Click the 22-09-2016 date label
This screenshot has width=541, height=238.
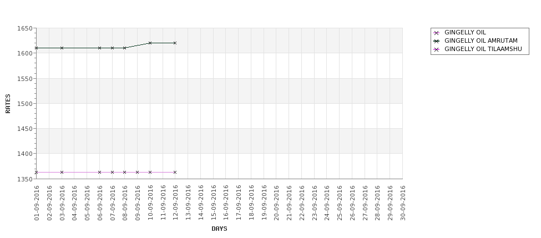[301, 203]
